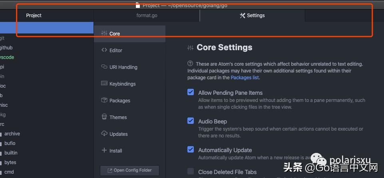The image size is (384, 178).
Task: Open the Themes paint bucket icon
Action: coord(104,117)
